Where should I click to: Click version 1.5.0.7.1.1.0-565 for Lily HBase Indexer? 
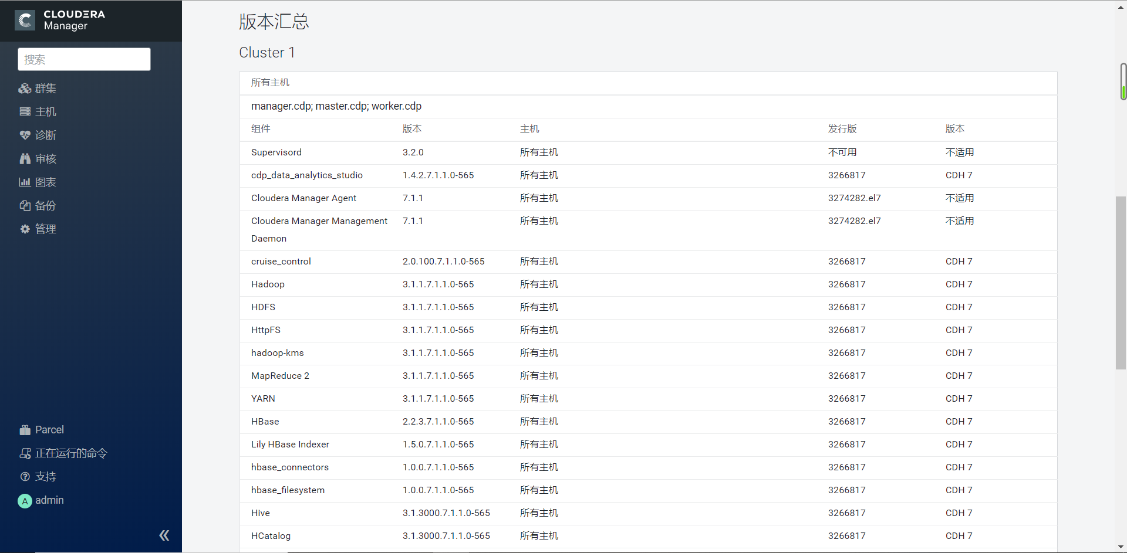[x=438, y=445]
